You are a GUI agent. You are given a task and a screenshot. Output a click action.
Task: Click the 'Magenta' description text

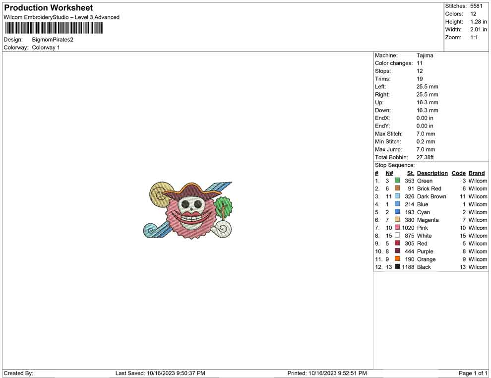click(x=428, y=220)
